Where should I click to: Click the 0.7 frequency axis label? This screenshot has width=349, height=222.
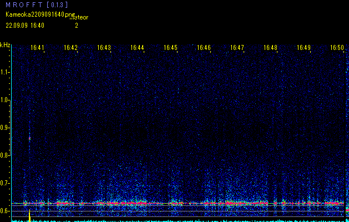point(4,183)
